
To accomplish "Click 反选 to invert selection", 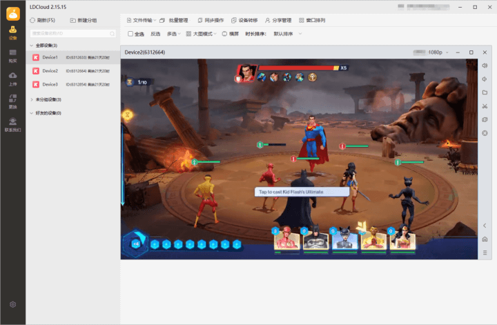I will coord(155,34).
